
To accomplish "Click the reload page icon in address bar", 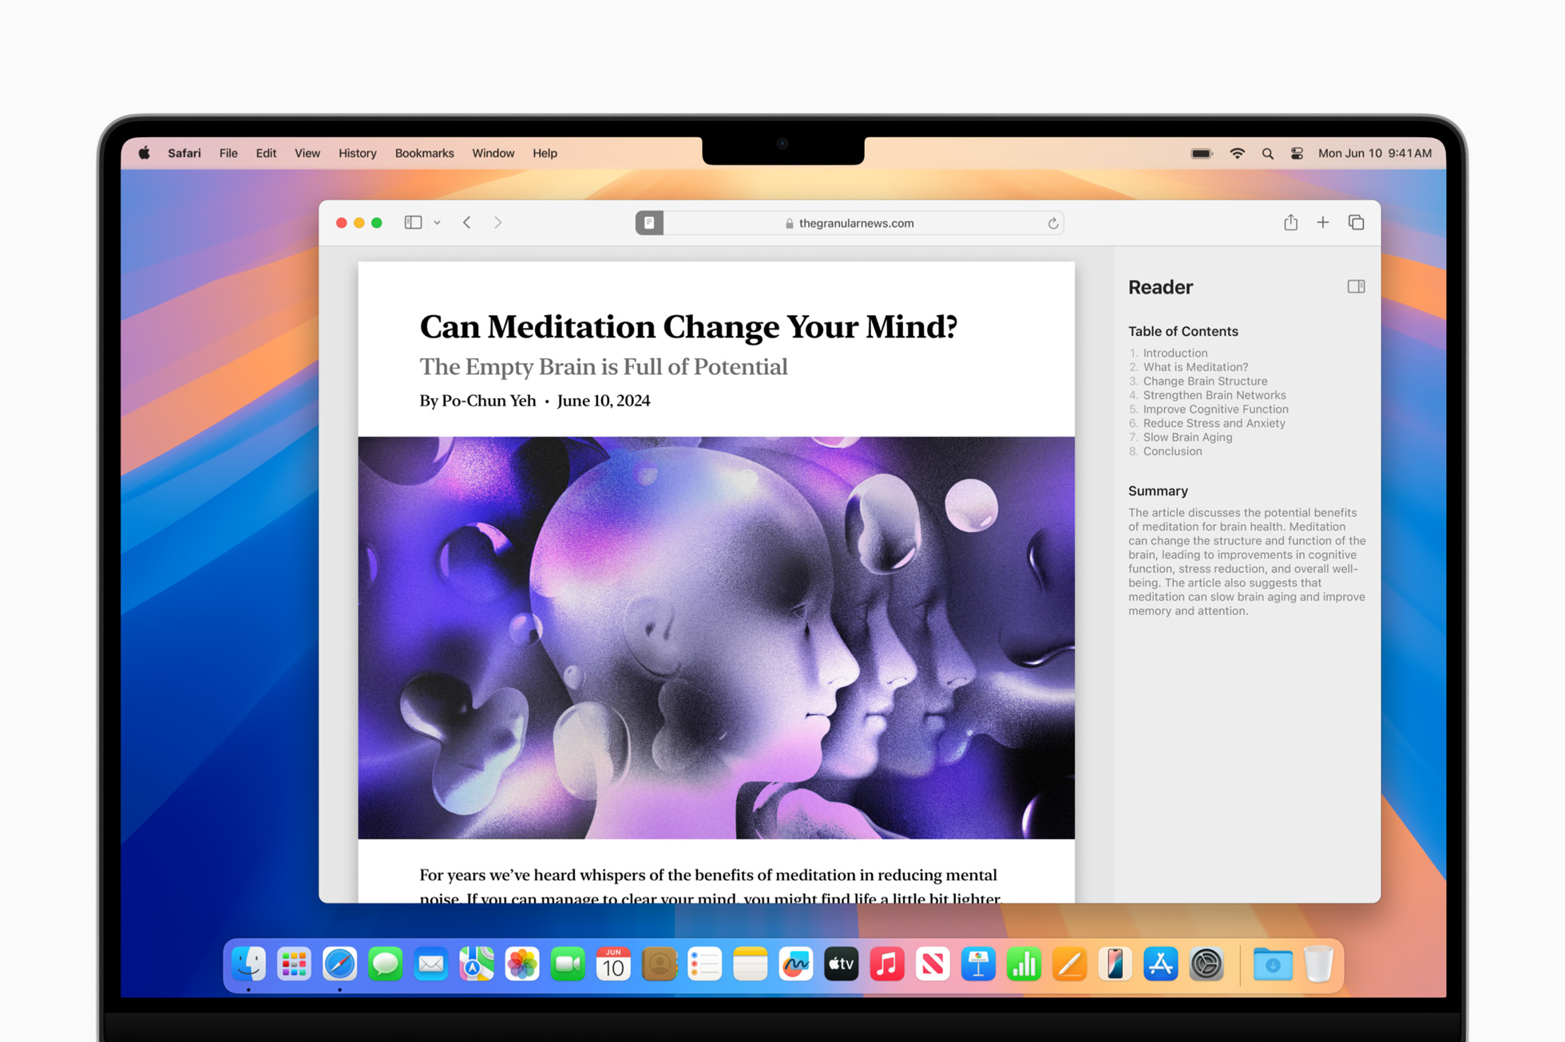I will (1053, 222).
